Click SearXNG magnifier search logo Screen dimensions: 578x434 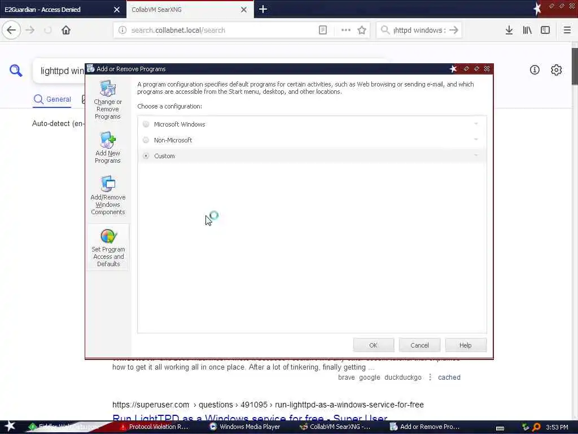[16, 71]
